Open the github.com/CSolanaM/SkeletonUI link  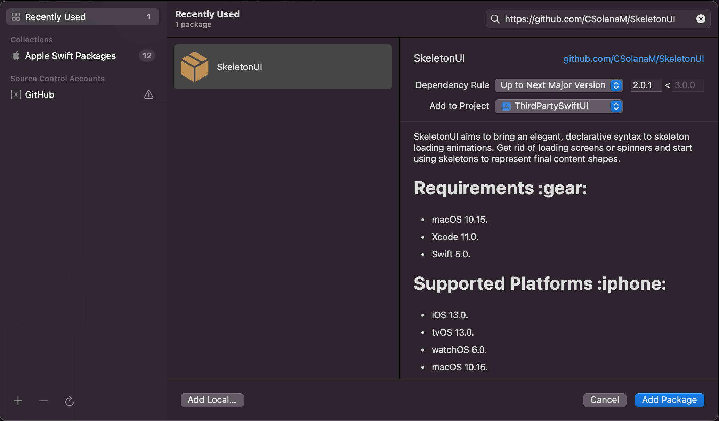633,58
